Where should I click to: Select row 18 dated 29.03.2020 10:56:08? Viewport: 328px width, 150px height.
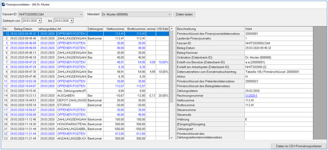coord(86,115)
